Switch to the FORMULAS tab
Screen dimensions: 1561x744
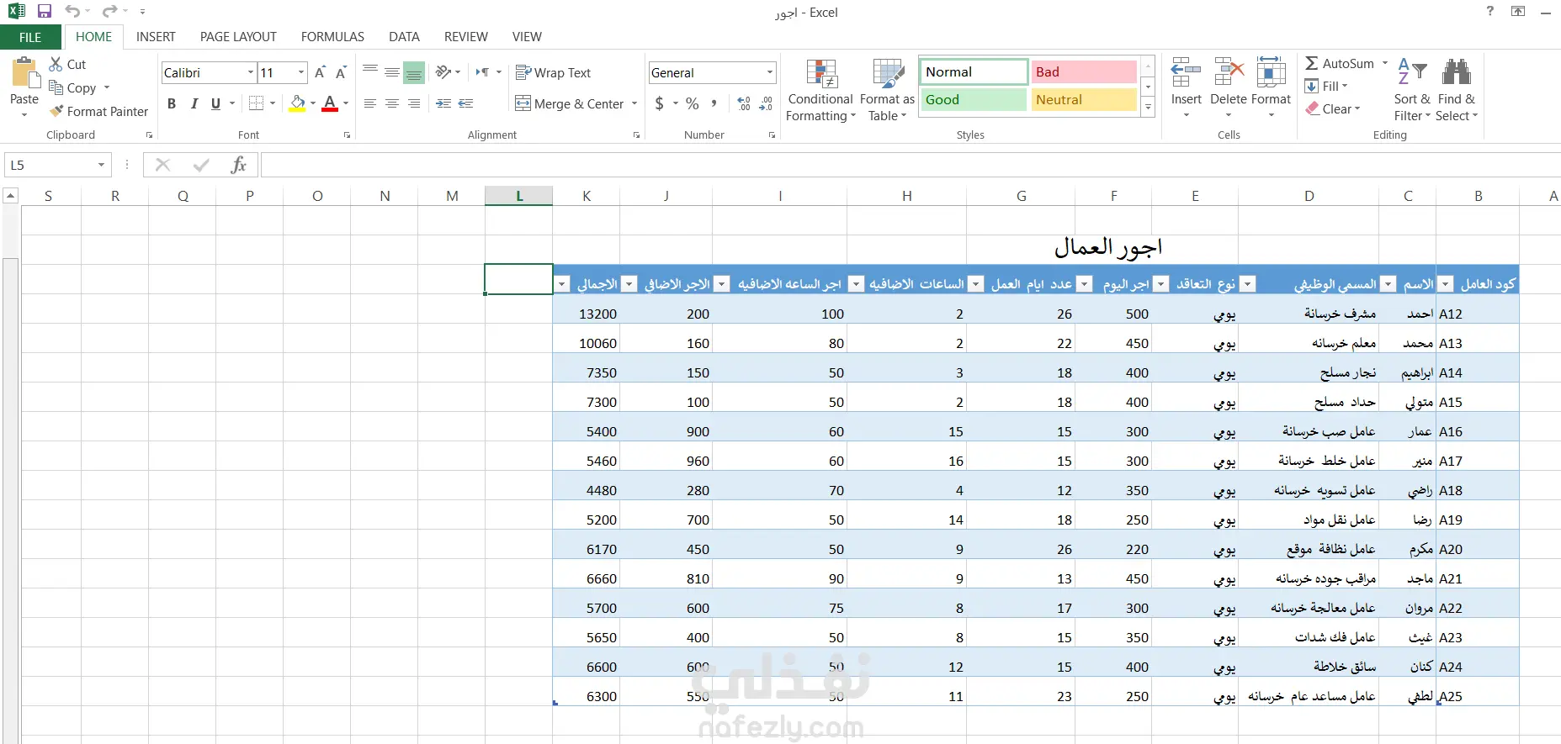(332, 37)
